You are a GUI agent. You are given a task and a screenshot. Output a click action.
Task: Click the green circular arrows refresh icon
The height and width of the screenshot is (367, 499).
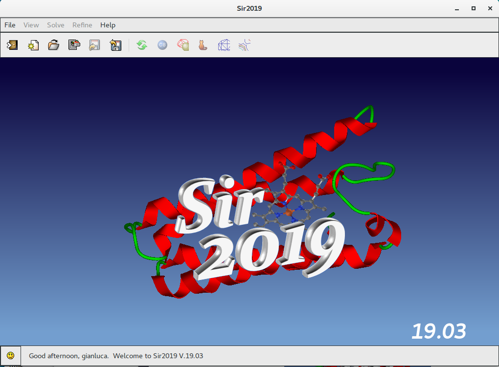[x=142, y=45]
